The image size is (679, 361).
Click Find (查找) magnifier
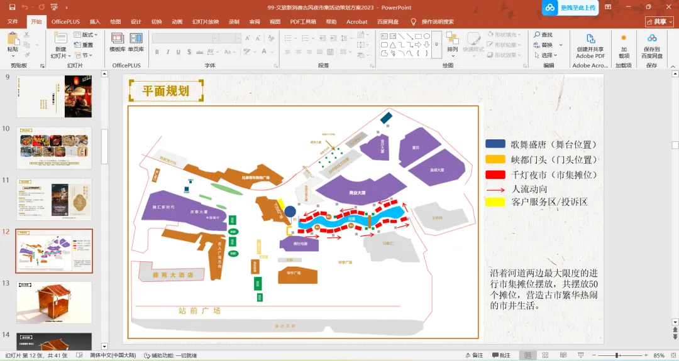coord(543,35)
